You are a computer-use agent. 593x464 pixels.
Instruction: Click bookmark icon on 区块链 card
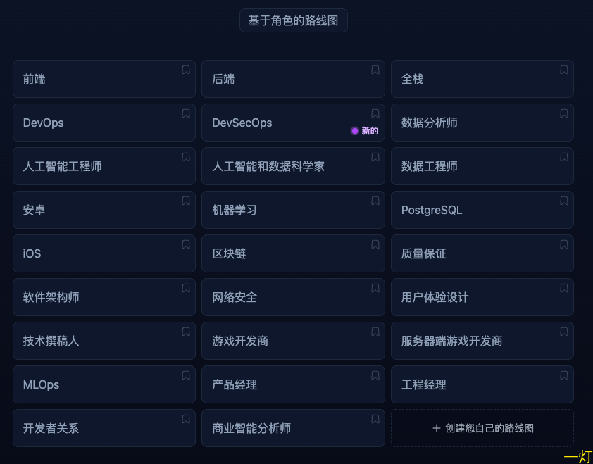click(x=375, y=244)
